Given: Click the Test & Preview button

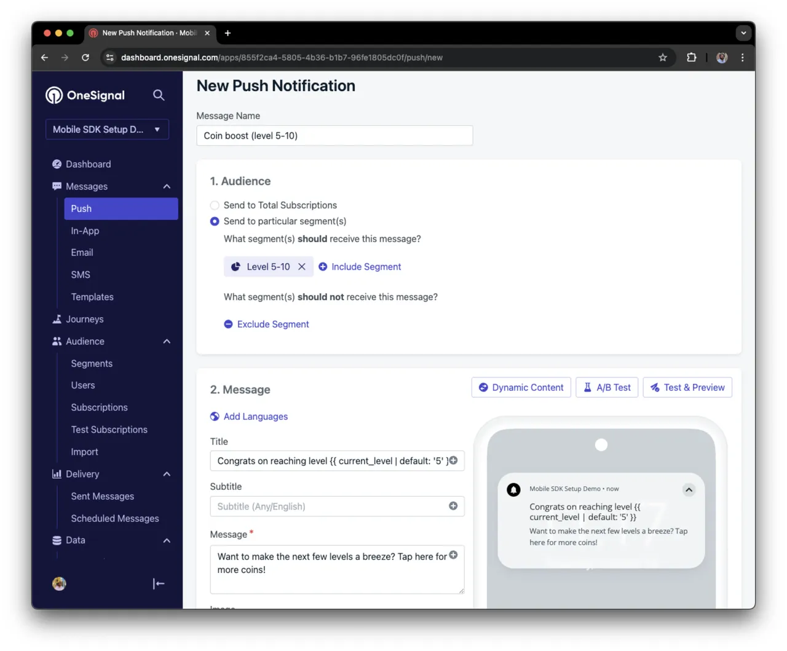Looking at the screenshot, I should click(687, 387).
